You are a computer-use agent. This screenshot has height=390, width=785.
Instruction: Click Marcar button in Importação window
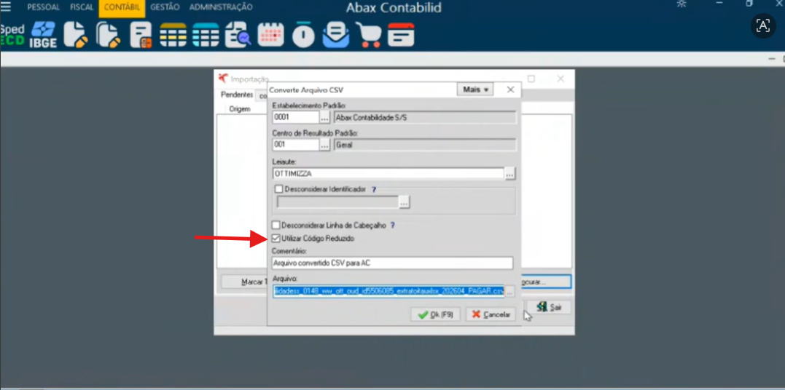pyautogui.click(x=244, y=282)
